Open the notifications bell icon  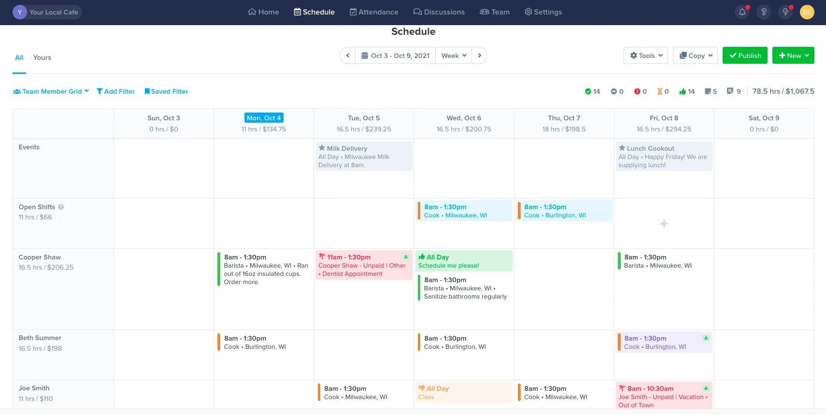click(x=742, y=12)
